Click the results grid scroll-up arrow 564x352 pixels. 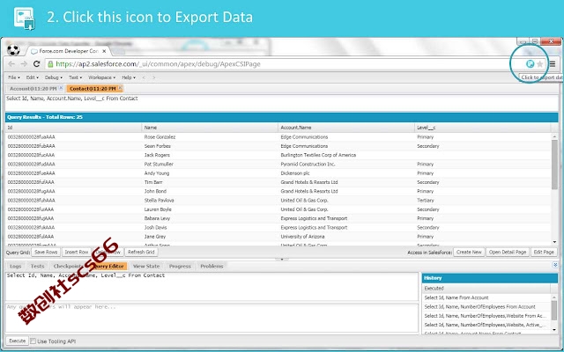[x=554, y=137]
